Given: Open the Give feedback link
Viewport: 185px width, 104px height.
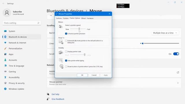Looking at the screenshot, I should point(58,99).
